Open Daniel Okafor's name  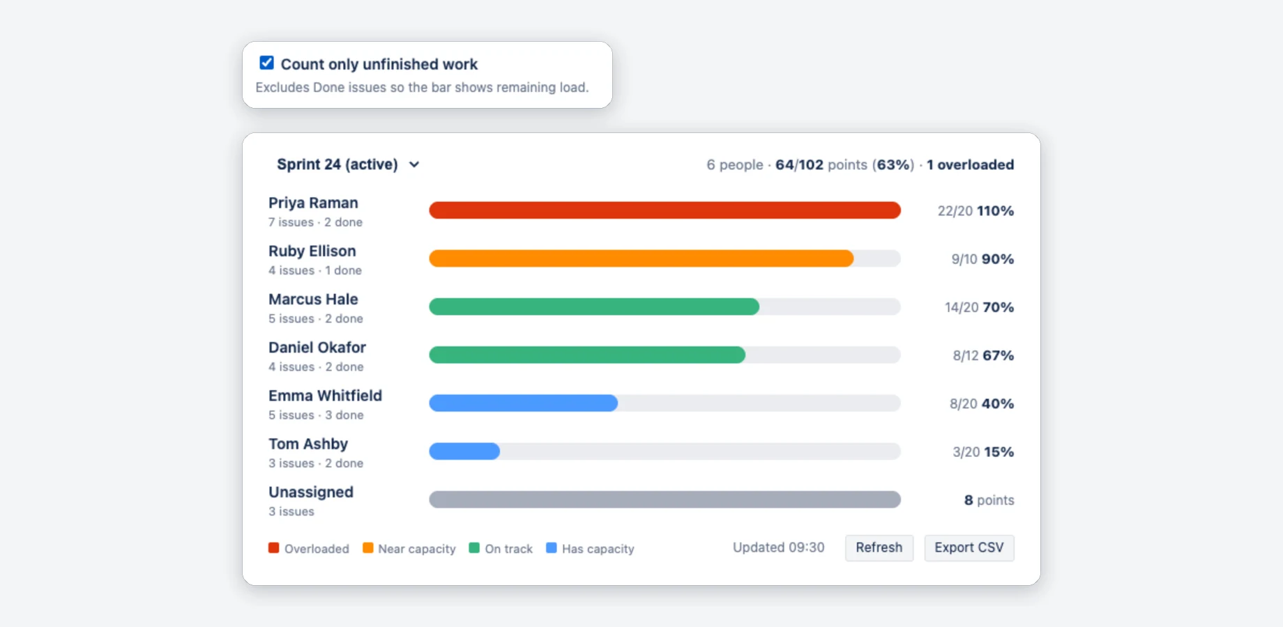point(317,347)
